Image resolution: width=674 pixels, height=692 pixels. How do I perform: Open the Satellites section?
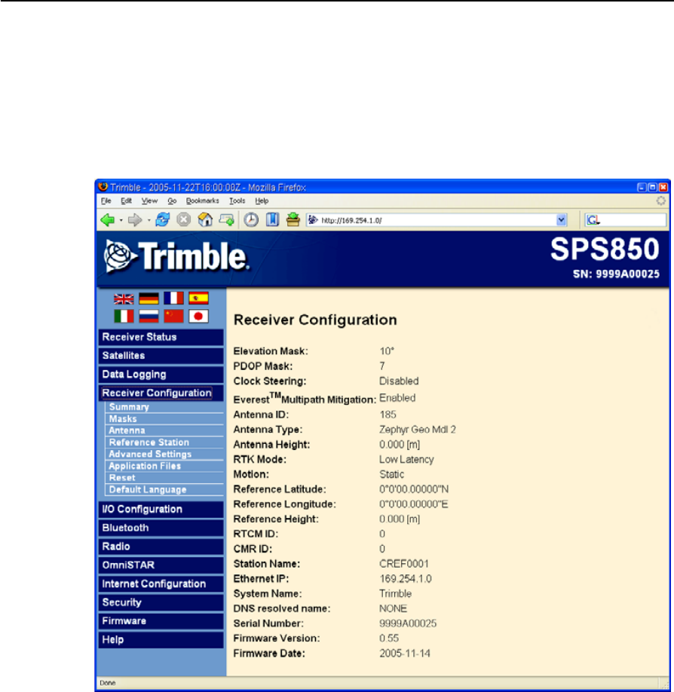(161, 356)
